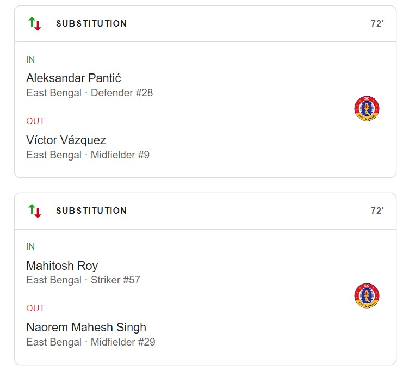Click substitution arrows icon in Pantić card
The width and height of the screenshot is (403, 370).
click(x=35, y=24)
